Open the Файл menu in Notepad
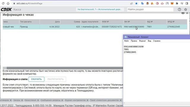Viewport: 190px width, 107px height. click(126, 41)
